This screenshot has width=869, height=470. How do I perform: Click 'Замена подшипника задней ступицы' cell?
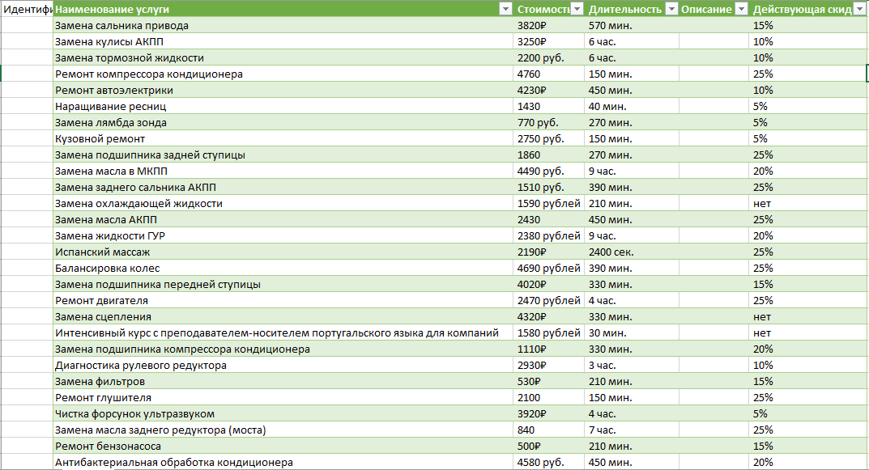coord(283,155)
